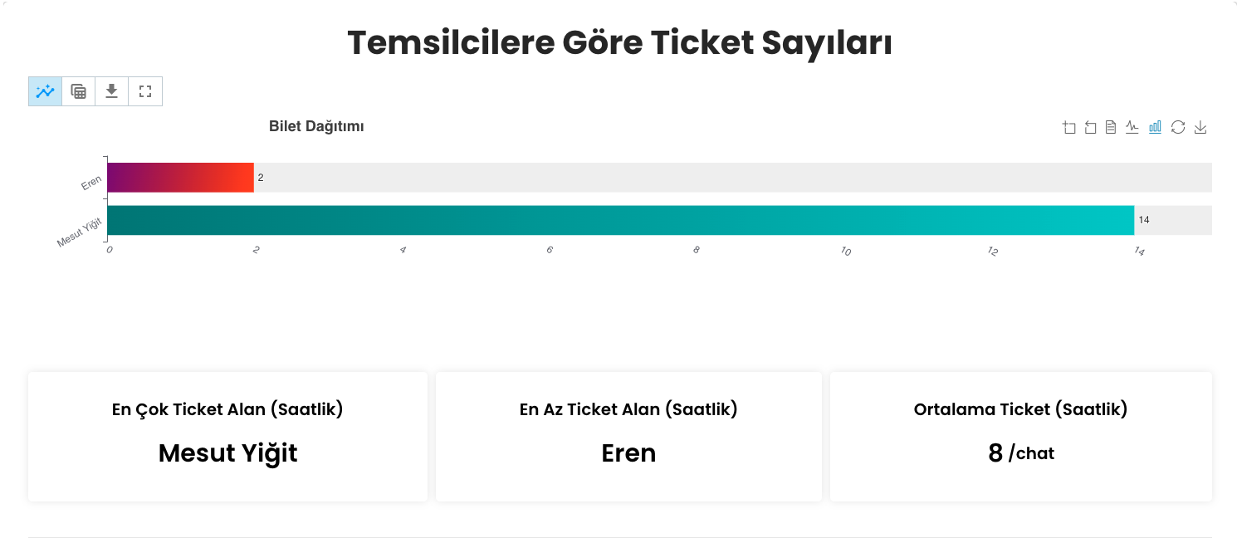Switch chart to bar type
1237x538 pixels.
[x=1155, y=127]
